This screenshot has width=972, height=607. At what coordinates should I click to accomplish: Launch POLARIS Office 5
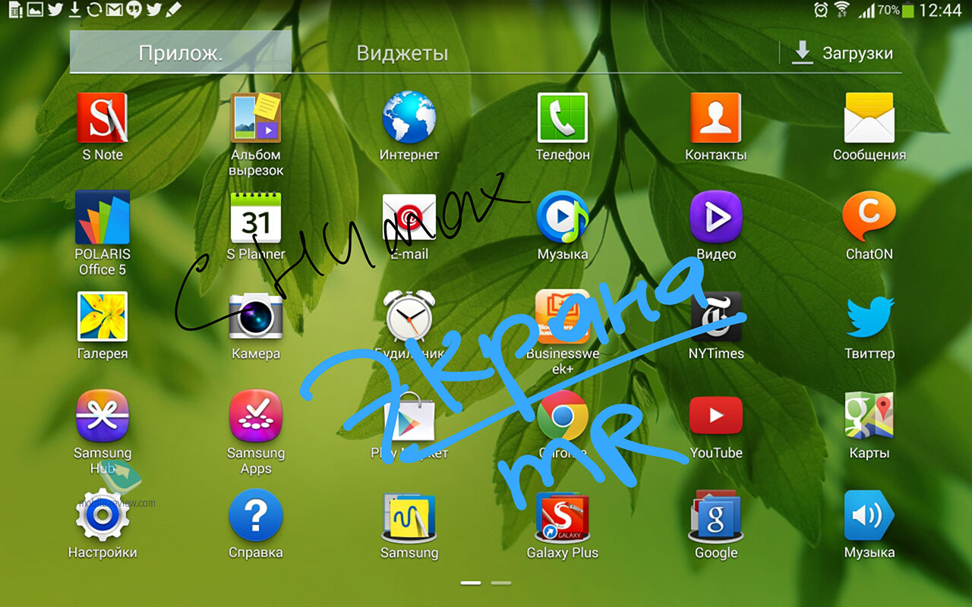[x=103, y=217]
